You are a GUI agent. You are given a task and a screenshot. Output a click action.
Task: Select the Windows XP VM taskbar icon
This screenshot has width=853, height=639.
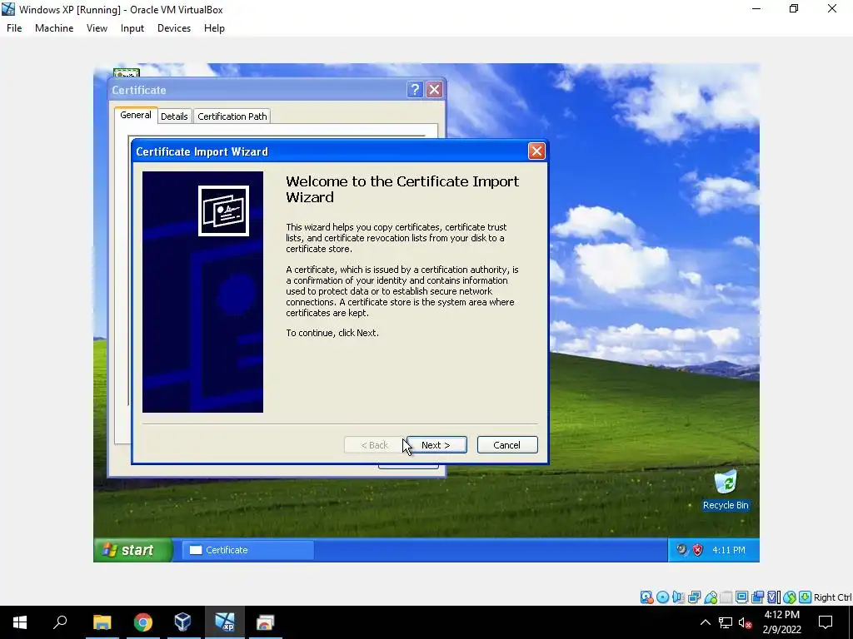click(x=224, y=622)
